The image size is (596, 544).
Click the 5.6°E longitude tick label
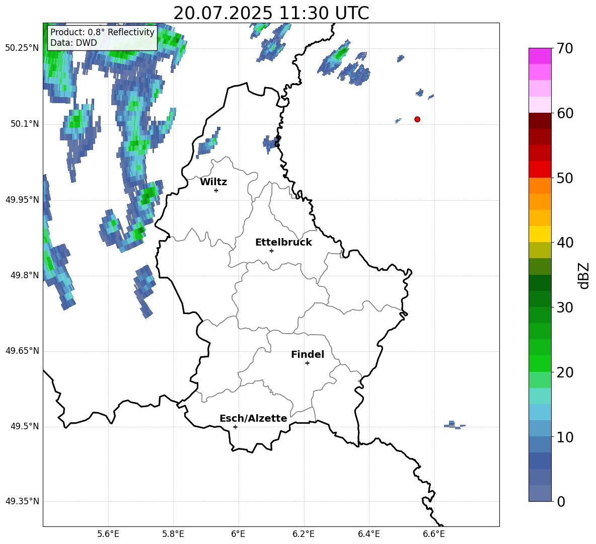[108, 534]
